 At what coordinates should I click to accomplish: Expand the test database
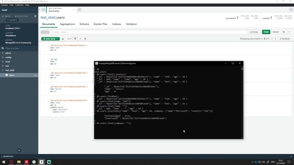[x=3, y=66]
